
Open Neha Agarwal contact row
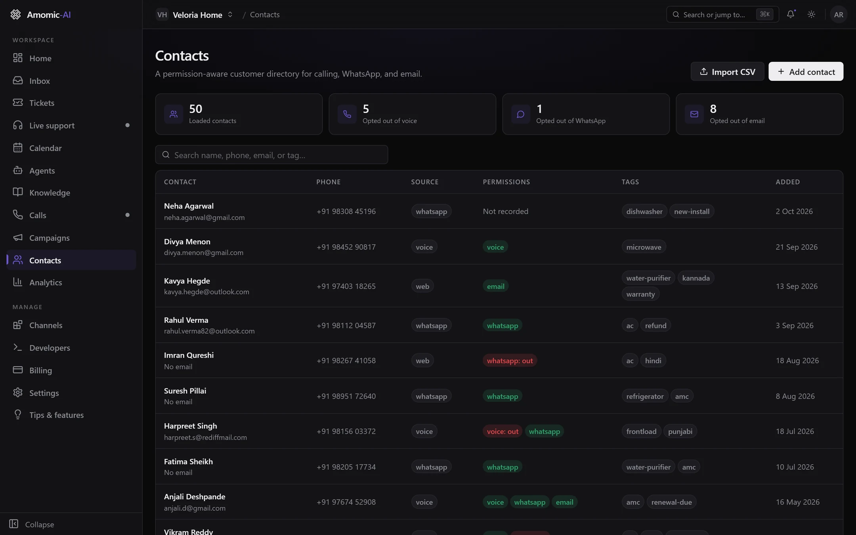click(499, 211)
